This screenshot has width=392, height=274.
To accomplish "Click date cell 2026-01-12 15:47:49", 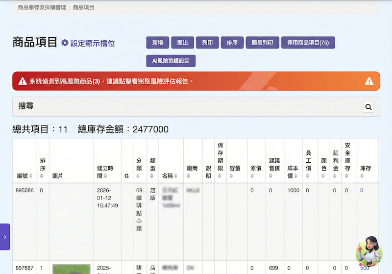I will coord(107,198).
